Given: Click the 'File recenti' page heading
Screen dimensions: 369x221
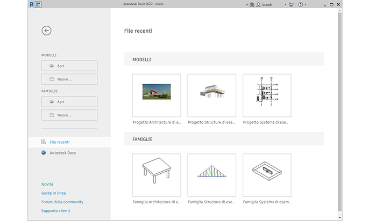Looking at the screenshot, I should click(x=138, y=31).
